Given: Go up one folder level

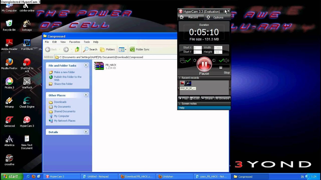Looking at the screenshot, I should tap(77, 49).
